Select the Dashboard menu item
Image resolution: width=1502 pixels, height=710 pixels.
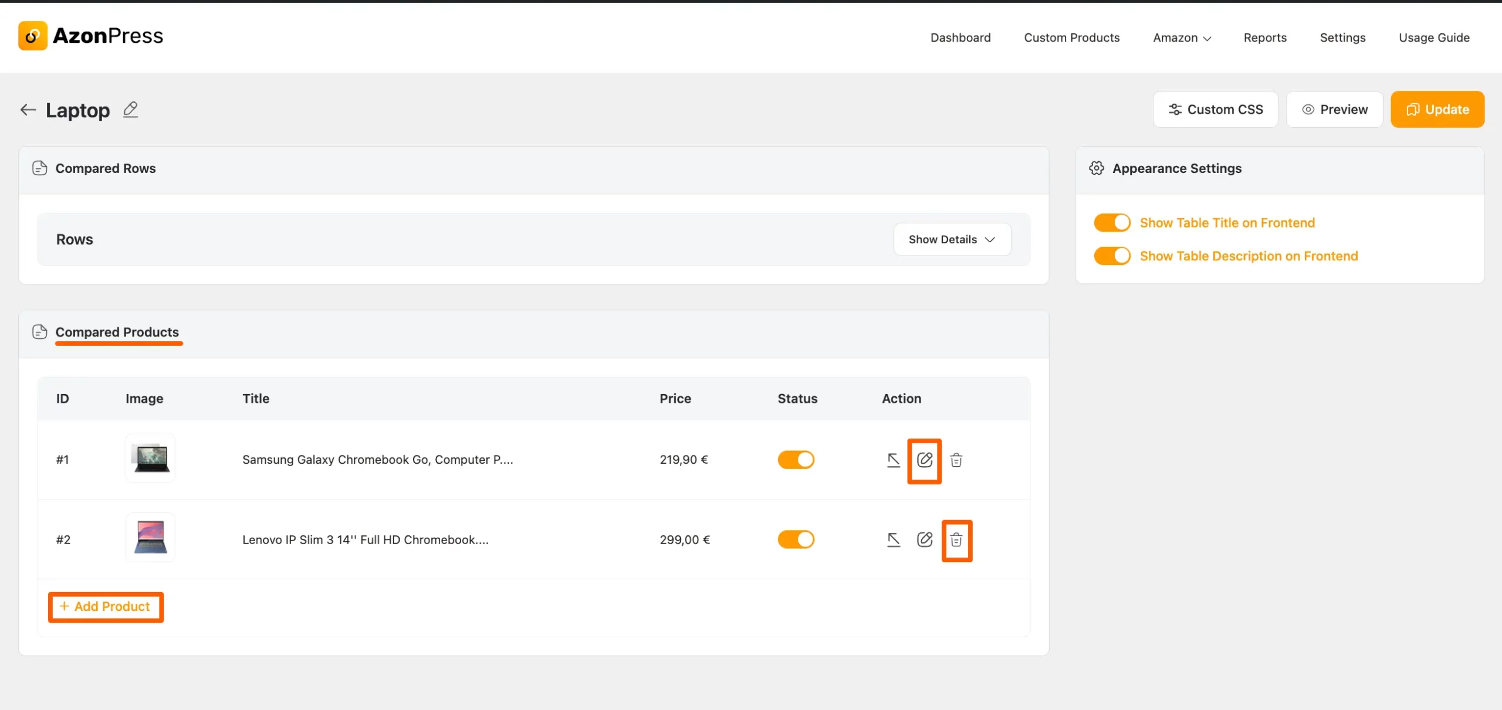[960, 38]
